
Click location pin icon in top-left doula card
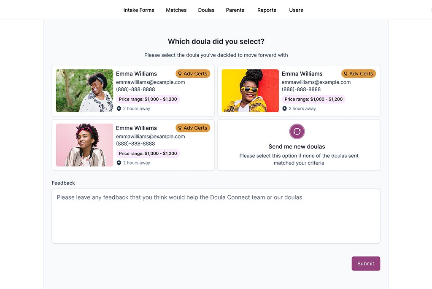[x=119, y=108]
